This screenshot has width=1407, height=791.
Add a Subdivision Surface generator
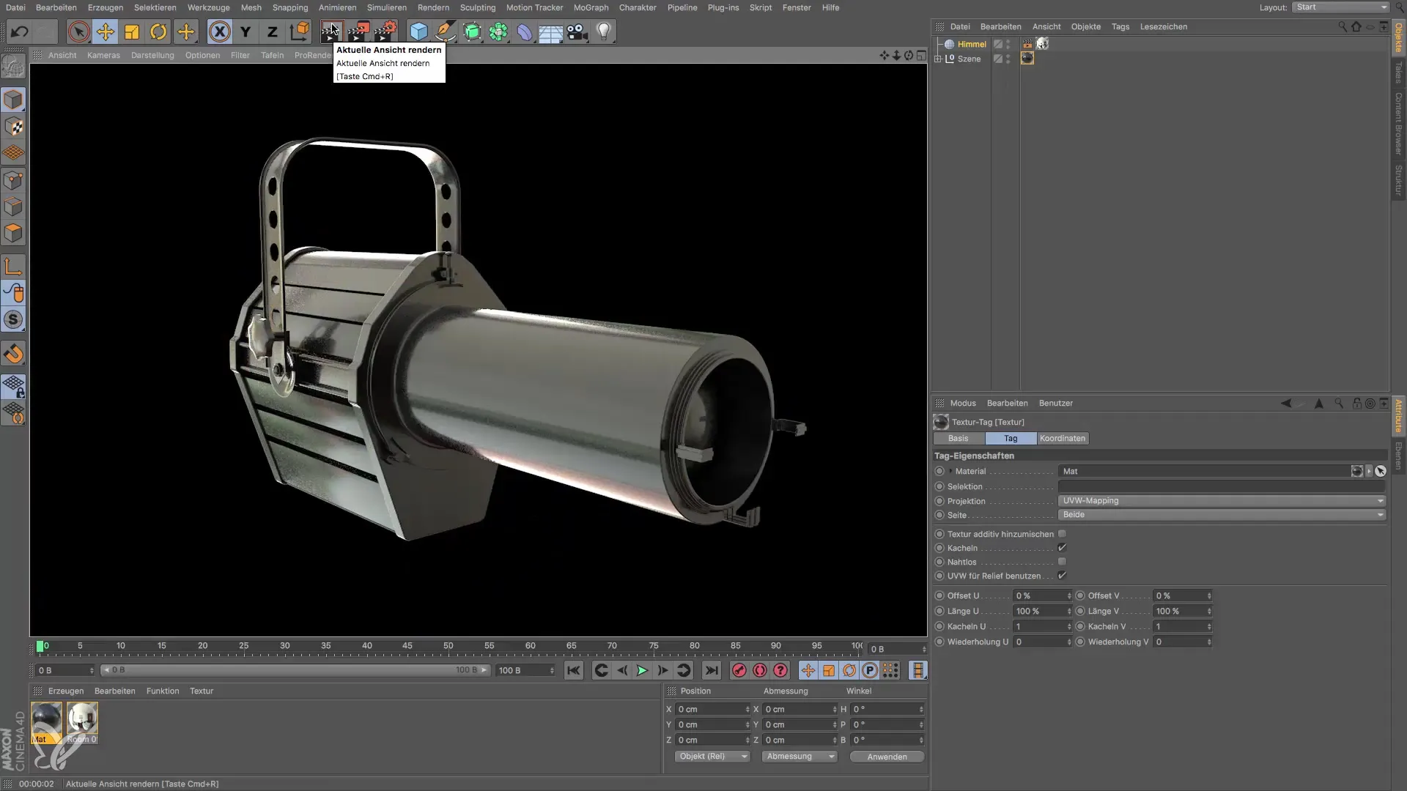pyautogui.click(x=472, y=31)
